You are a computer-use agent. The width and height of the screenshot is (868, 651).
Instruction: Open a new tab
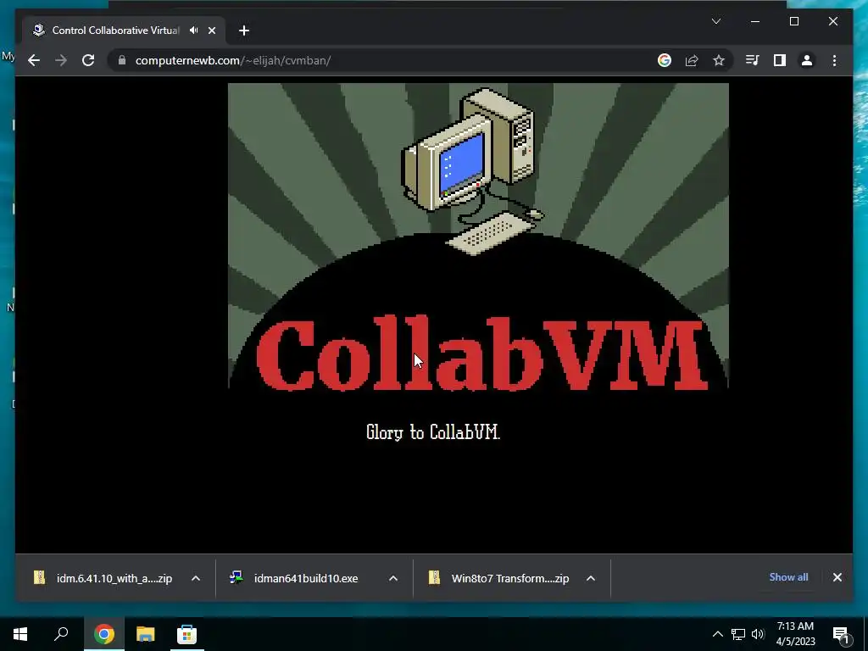pos(243,31)
